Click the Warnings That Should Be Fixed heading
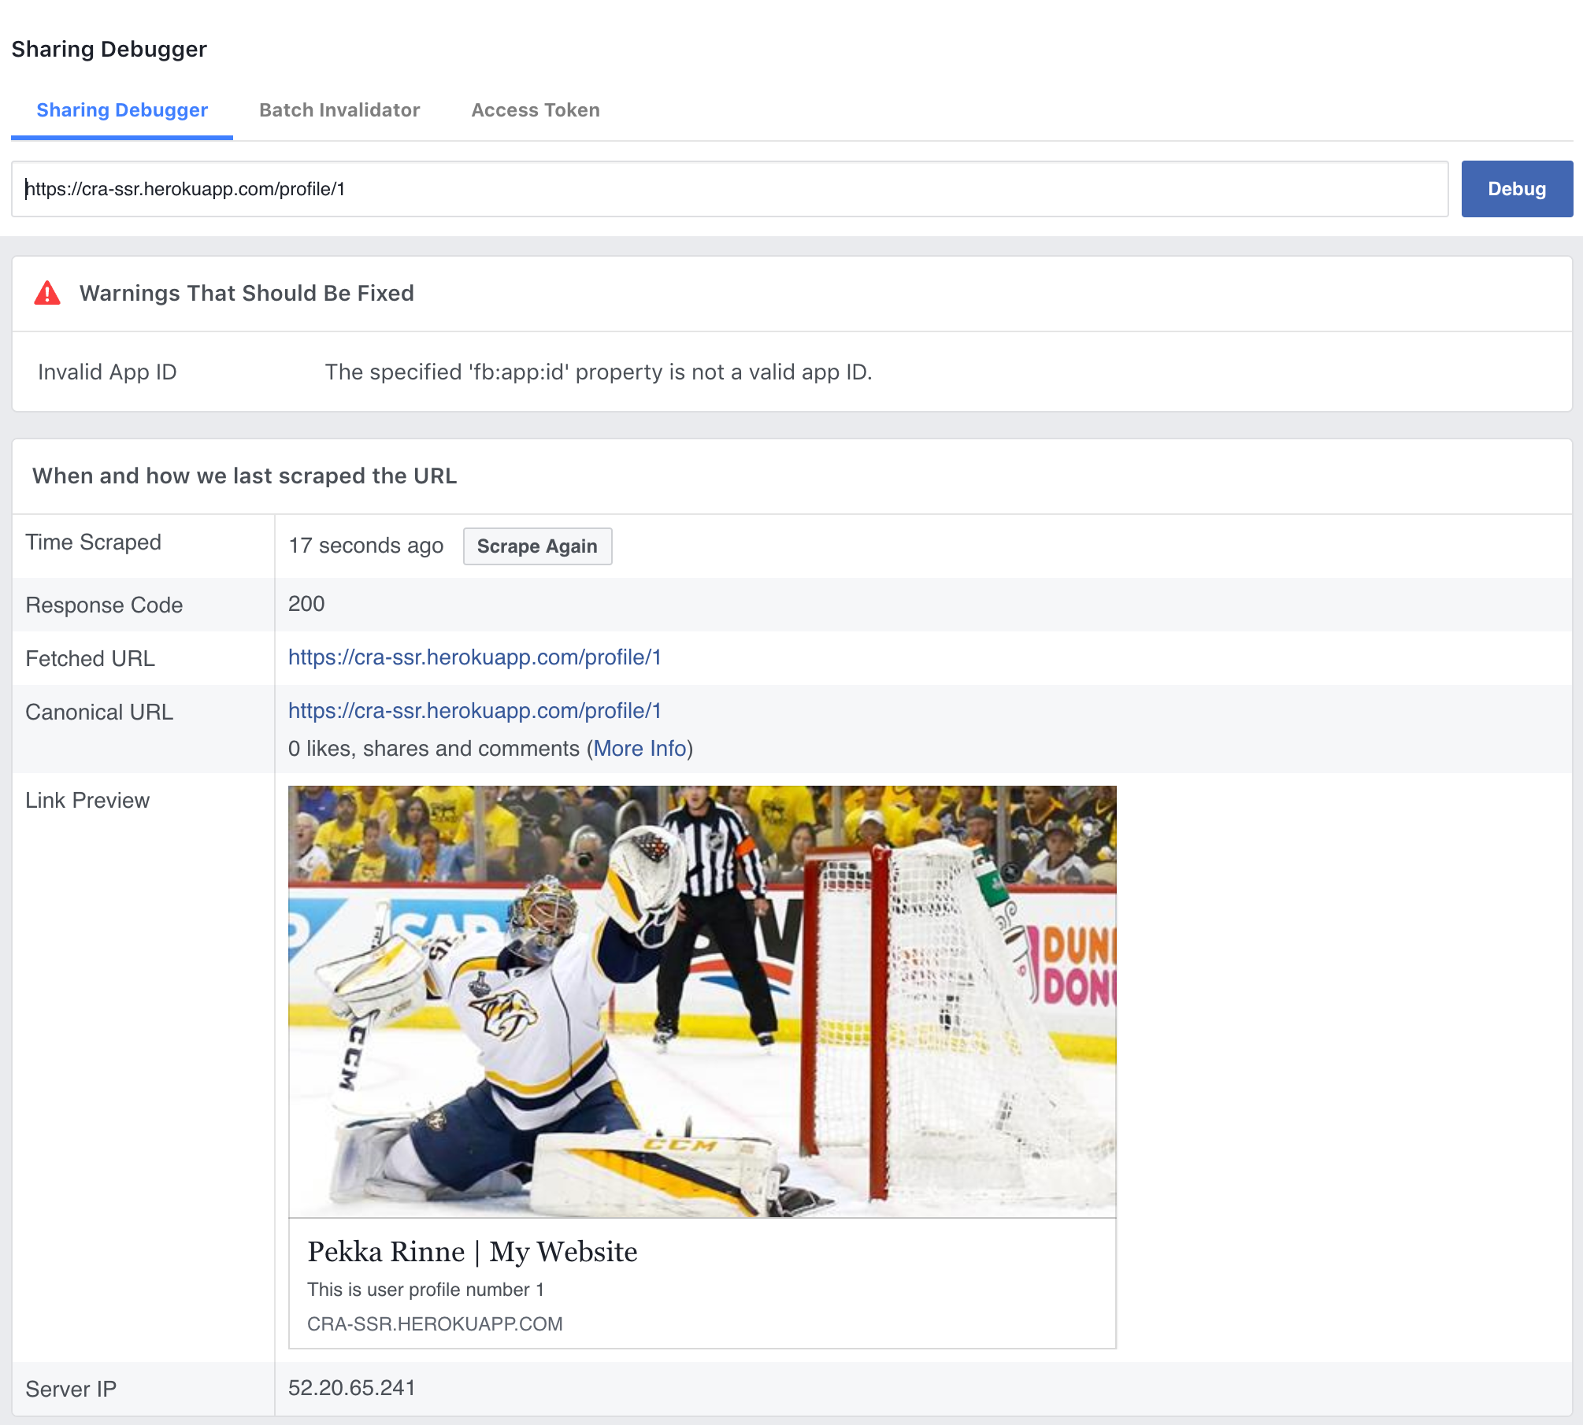 click(x=247, y=294)
